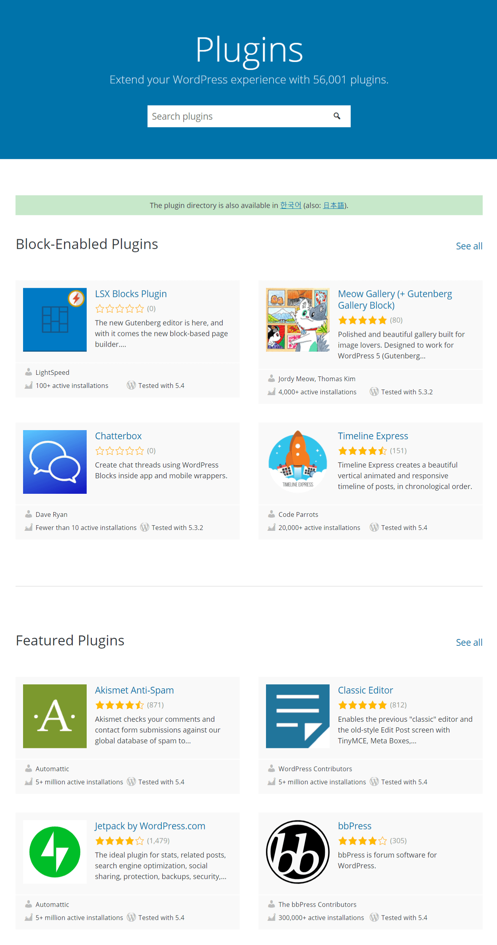Screen dimensions: 497x945
Task: Open Jetpack by WordPress.com title link
Action: pyautogui.click(x=150, y=826)
